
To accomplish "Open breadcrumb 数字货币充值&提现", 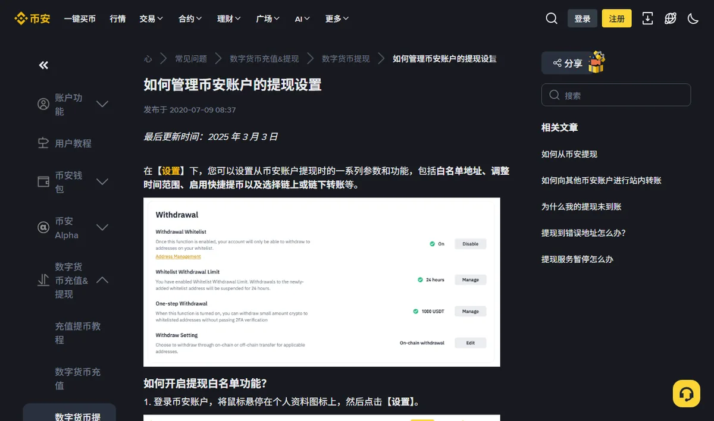I will pyautogui.click(x=264, y=58).
